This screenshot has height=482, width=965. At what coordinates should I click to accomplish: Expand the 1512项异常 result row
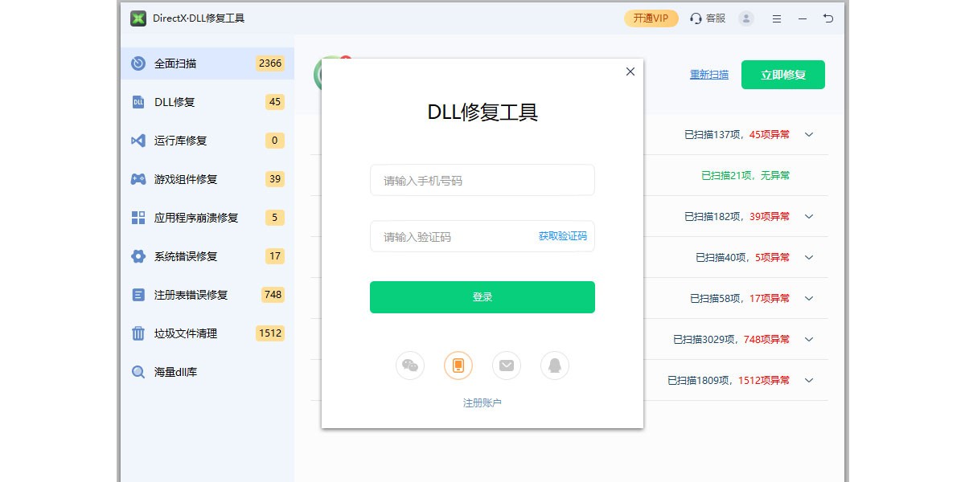click(x=810, y=381)
